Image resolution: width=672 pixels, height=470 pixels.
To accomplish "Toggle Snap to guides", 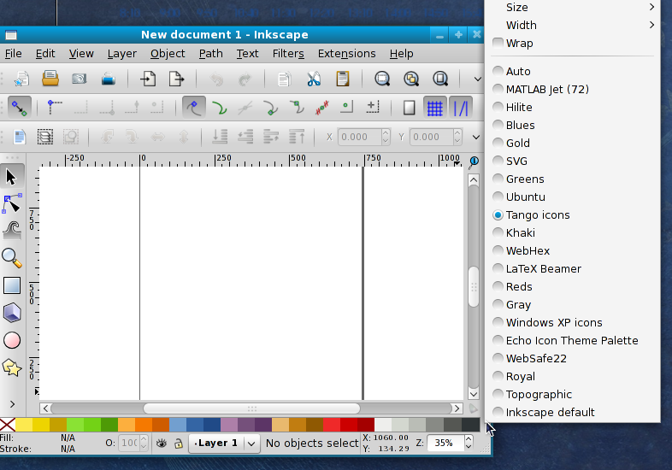I will coord(461,108).
